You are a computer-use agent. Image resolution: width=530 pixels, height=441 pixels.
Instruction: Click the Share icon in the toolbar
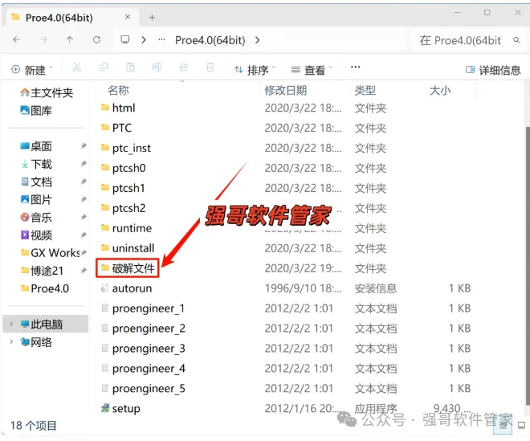tap(184, 67)
